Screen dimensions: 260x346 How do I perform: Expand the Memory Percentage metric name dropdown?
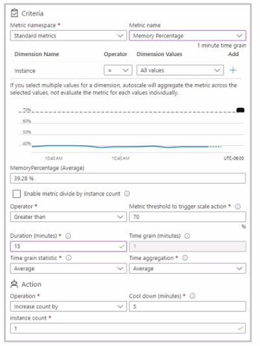pos(188,36)
